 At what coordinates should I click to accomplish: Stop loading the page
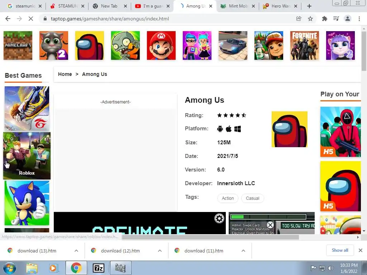coord(31,19)
